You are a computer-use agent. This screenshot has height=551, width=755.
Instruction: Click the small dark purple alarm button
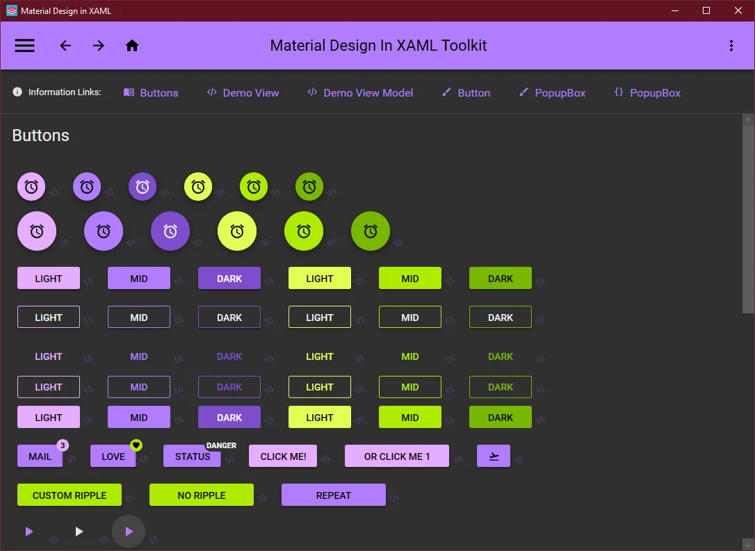(x=143, y=187)
